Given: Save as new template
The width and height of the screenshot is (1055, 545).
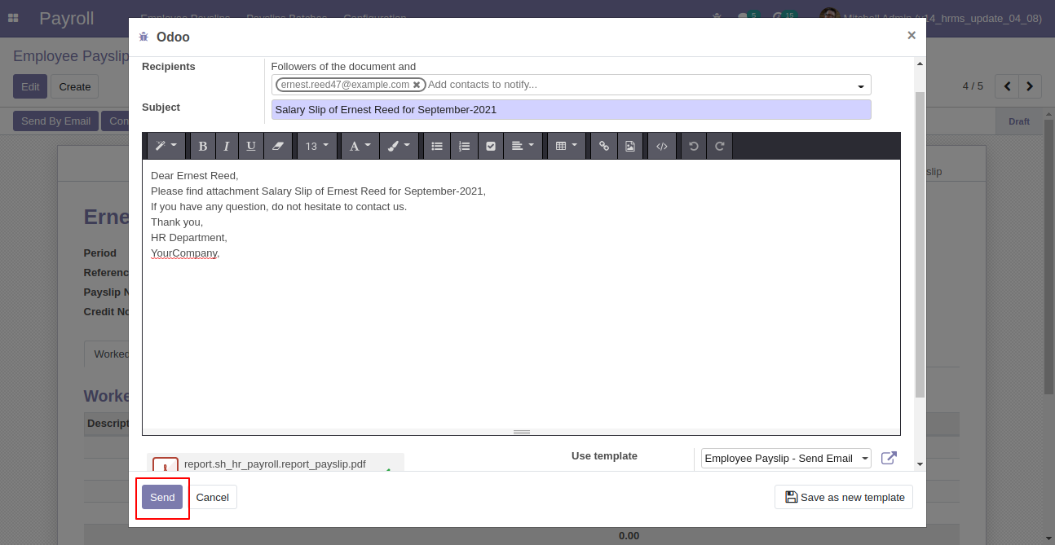Looking at the screenshot, I should click(844, 497).
